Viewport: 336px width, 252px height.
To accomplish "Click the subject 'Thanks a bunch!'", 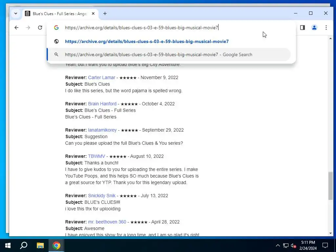I will [101, 163].
